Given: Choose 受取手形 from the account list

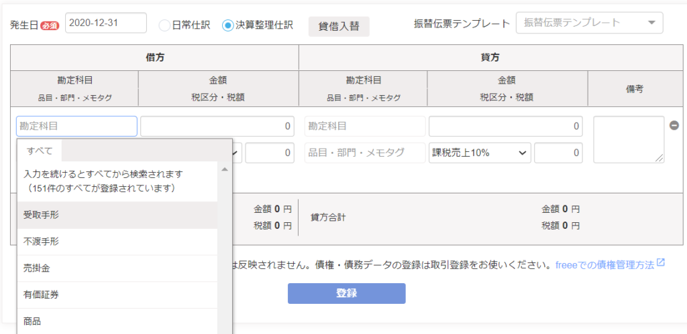Looking at the screenshot, I should pyautogui.click(x=117, y=215).
